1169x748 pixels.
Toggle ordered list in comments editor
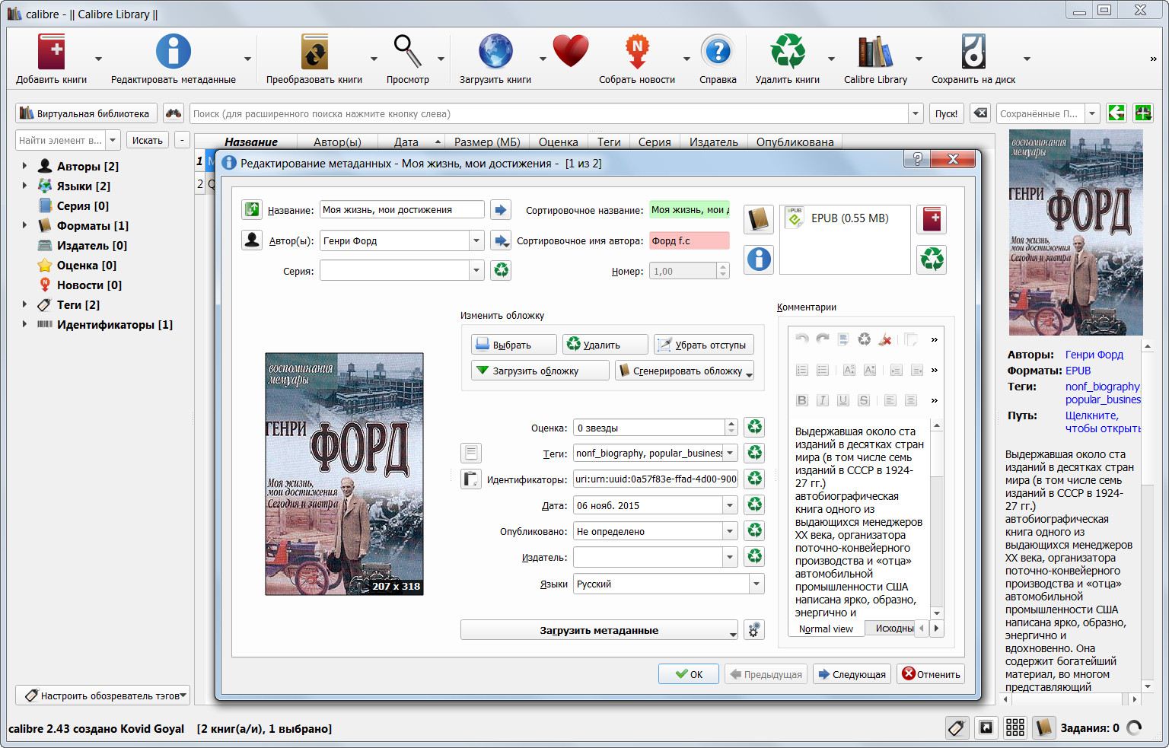point(802,370)
